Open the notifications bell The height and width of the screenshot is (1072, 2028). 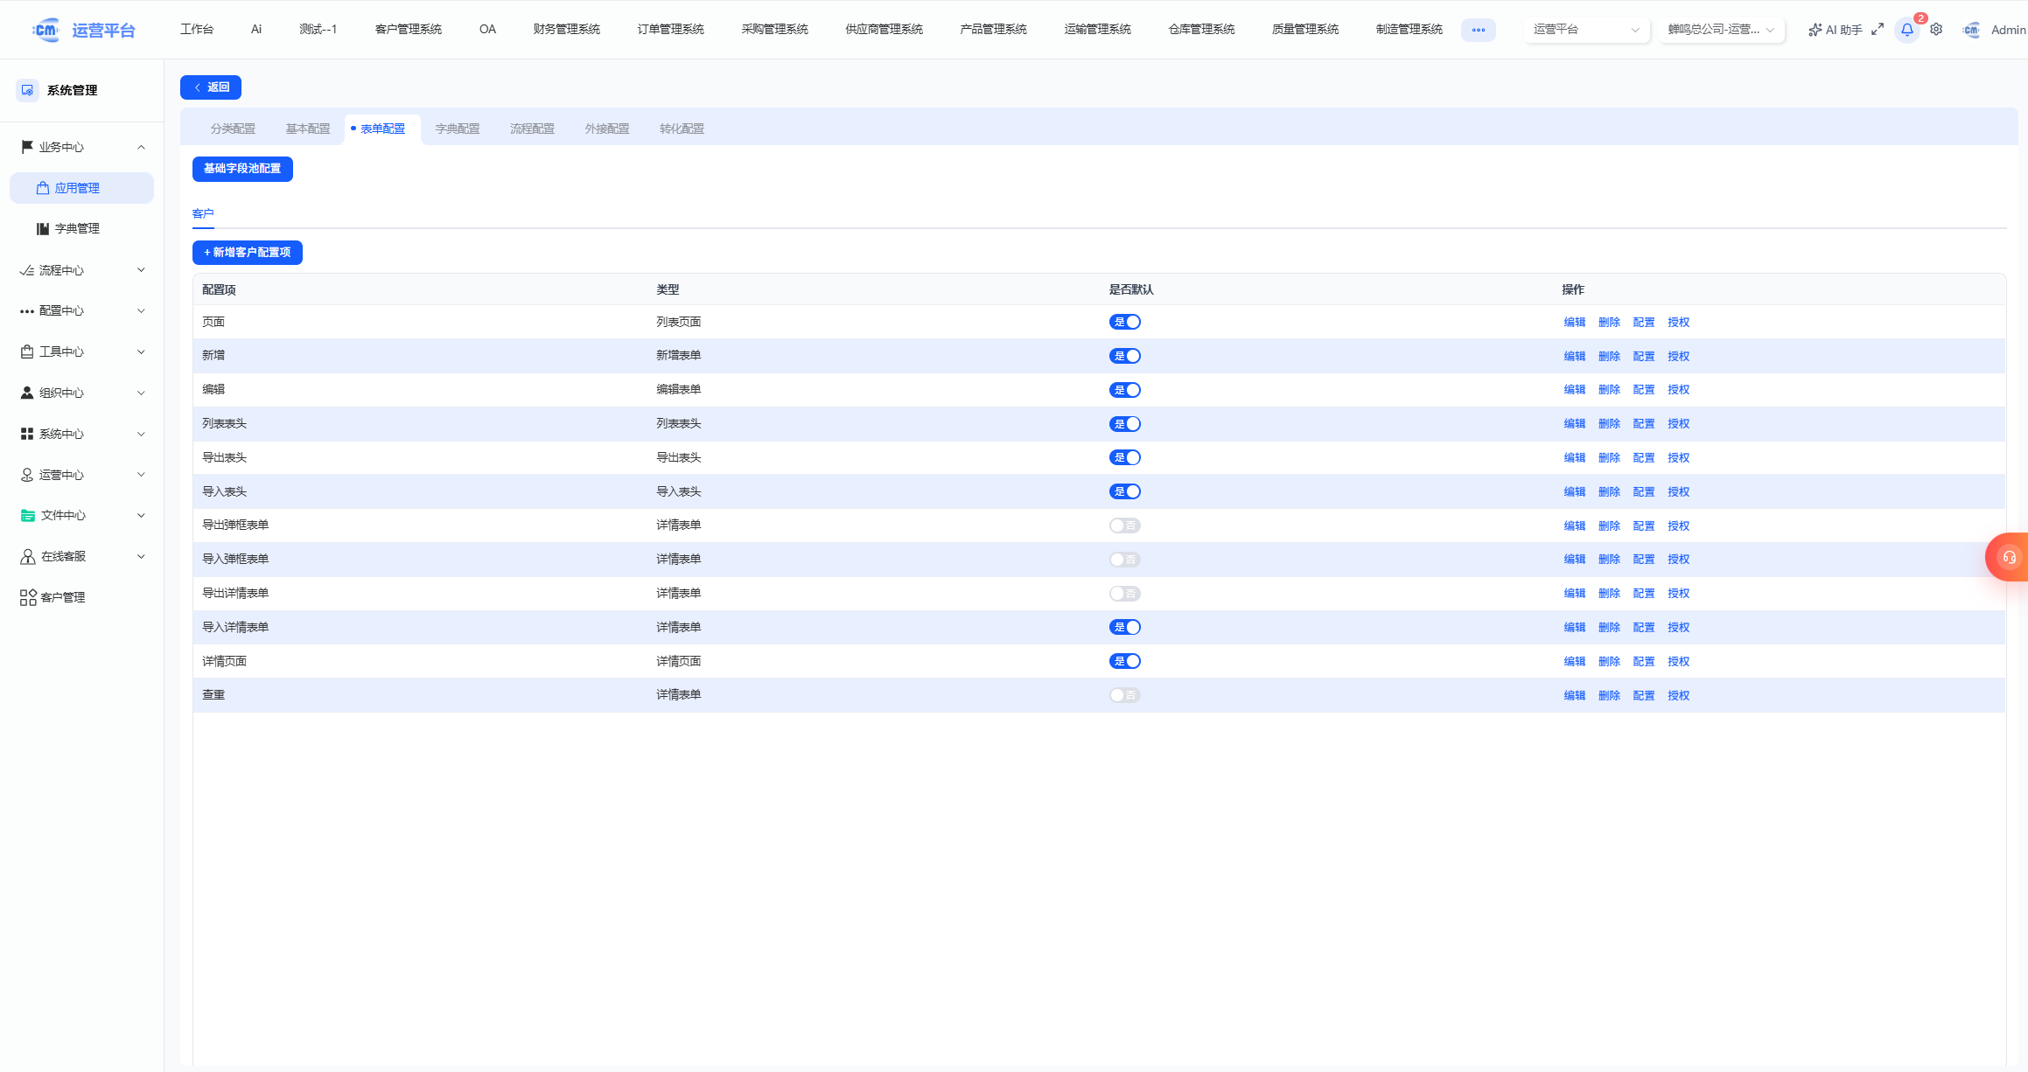click(x=1907, y=29)
